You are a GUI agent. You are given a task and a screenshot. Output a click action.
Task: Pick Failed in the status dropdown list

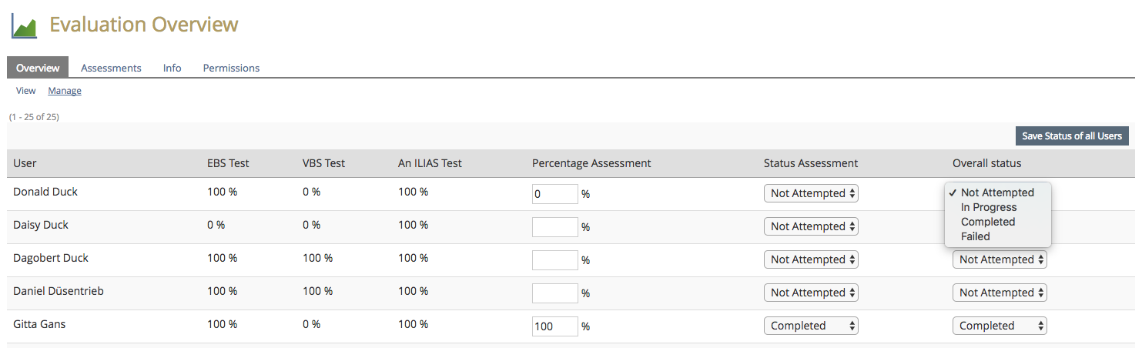[x=976, y=236]
